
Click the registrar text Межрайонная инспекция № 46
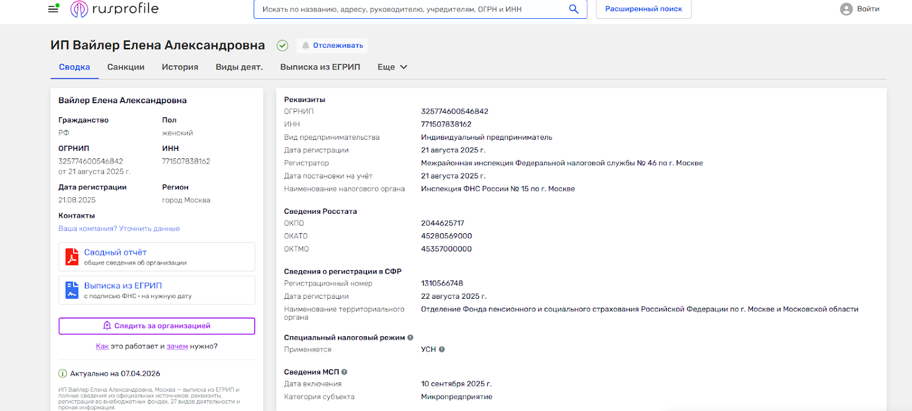[562, 163]
